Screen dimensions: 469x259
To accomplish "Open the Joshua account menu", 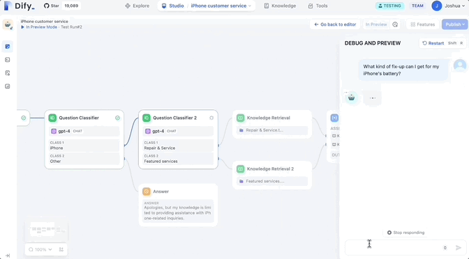I will [448, 6].
